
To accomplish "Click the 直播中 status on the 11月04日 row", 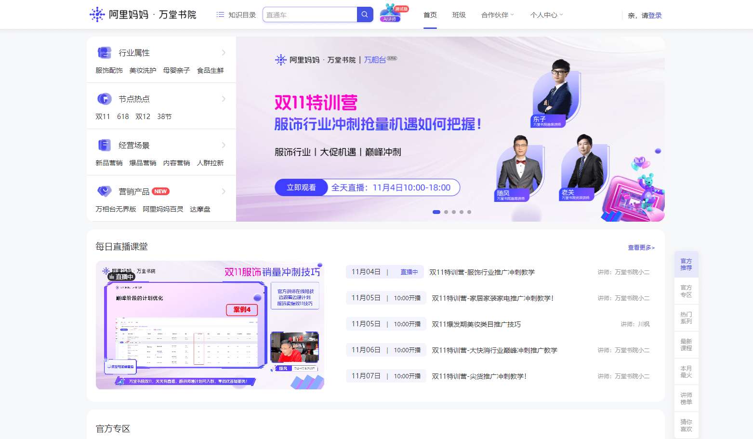I will click(x=409, y=272).
